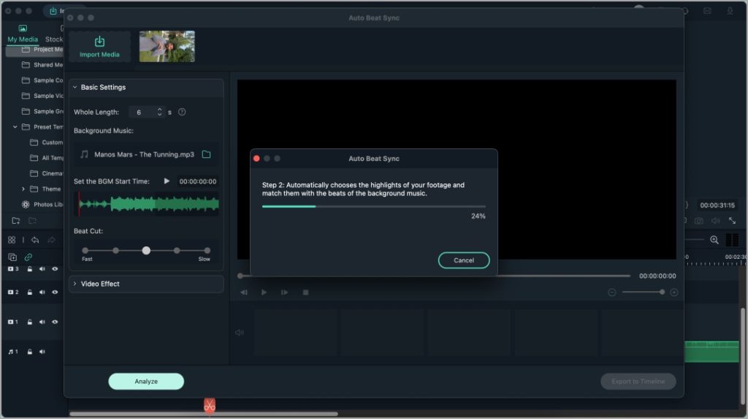Open the Sample Video folder

[42, 96]
